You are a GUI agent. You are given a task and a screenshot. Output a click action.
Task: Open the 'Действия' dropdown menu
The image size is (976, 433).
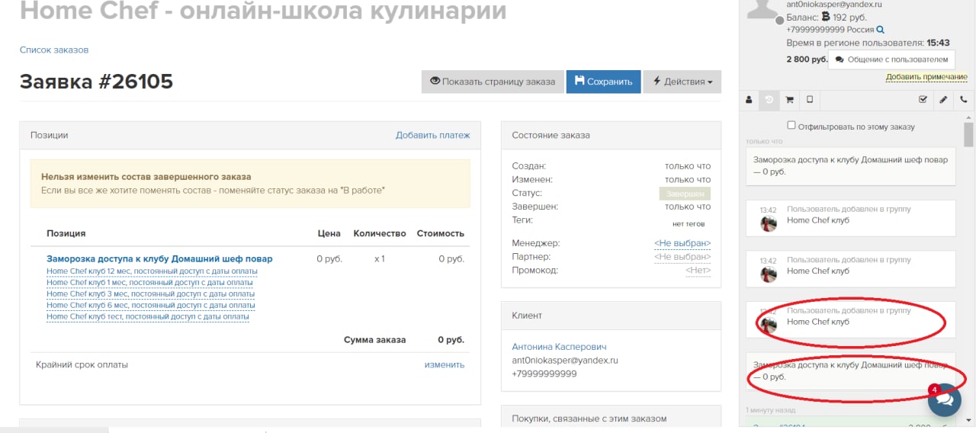coord(682,82)
